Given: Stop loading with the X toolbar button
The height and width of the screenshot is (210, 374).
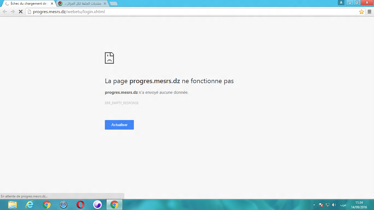Looking at the screenshot, I should (x=20, y=12).
